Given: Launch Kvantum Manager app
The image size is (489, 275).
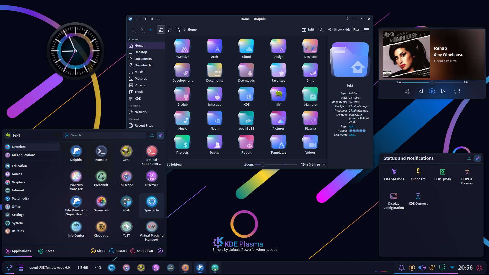Looking at the screenshot, I should tap(76, 180).
